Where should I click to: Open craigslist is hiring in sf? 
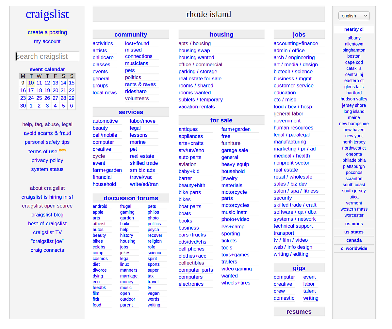47,197
